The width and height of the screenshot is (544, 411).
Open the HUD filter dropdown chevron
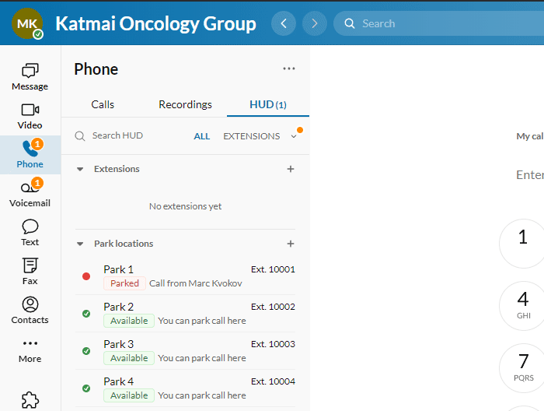tap(294, 136)
